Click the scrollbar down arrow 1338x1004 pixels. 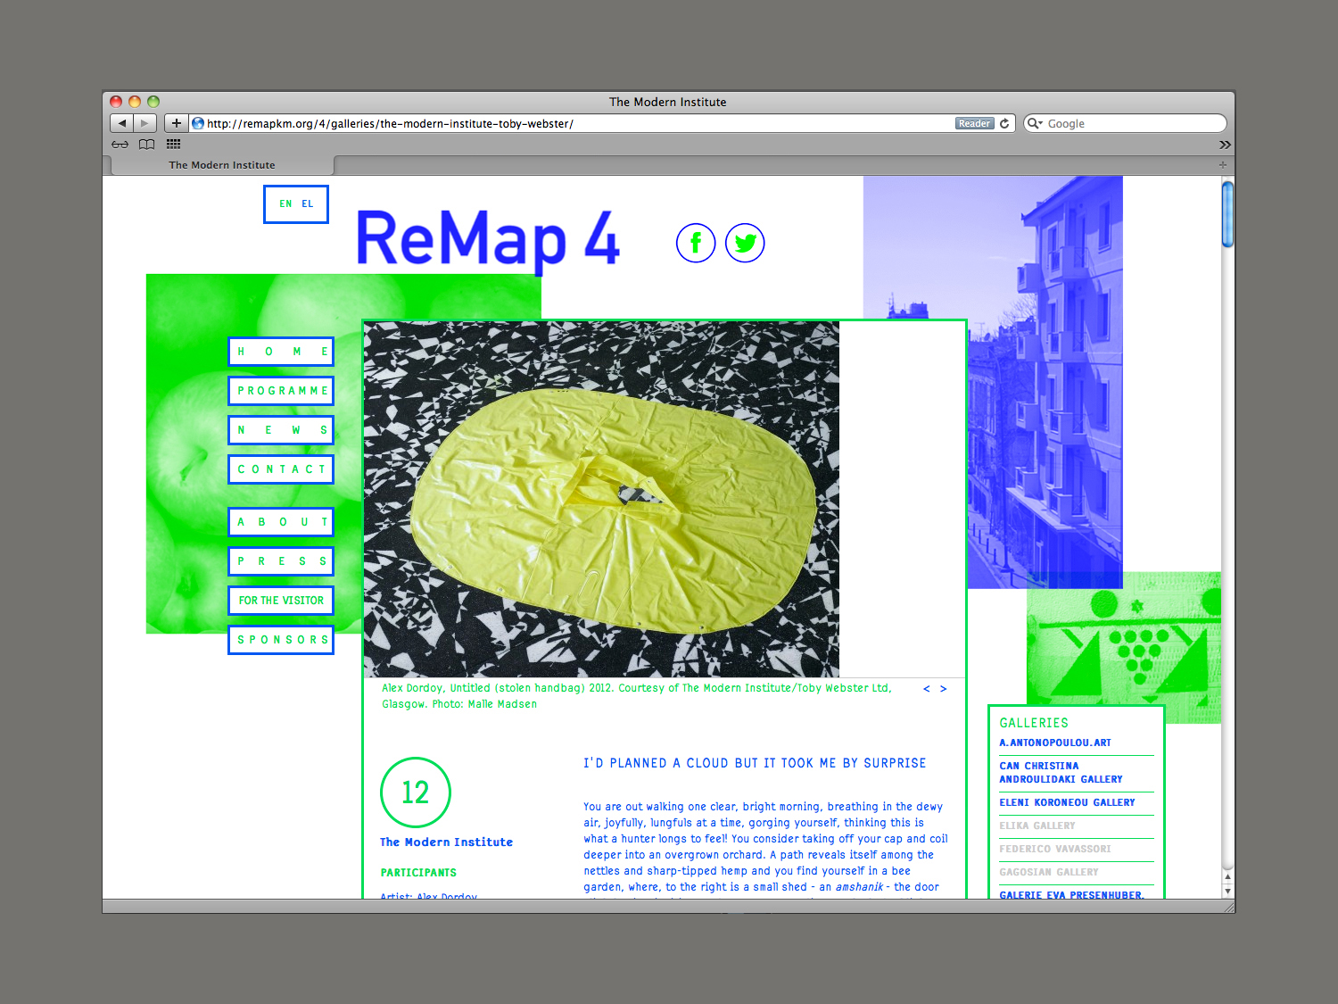[x=1227, y=891]
